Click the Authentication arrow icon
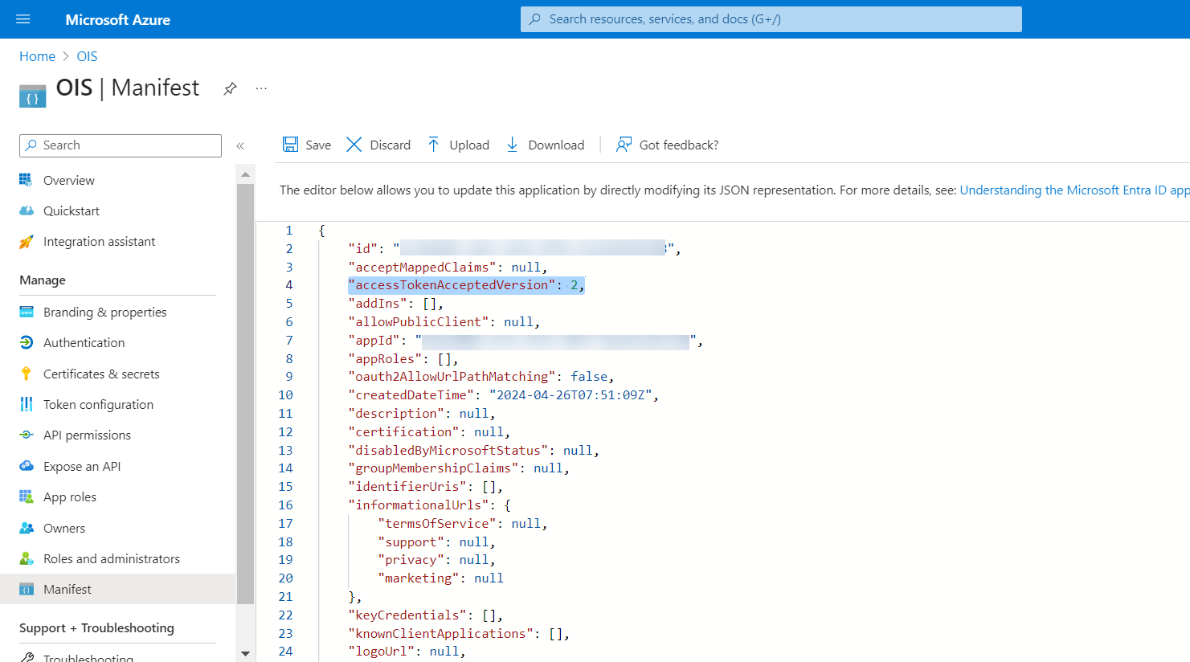Image resolution: width=1190 pixels, height=662 pixels. point(27,342)
